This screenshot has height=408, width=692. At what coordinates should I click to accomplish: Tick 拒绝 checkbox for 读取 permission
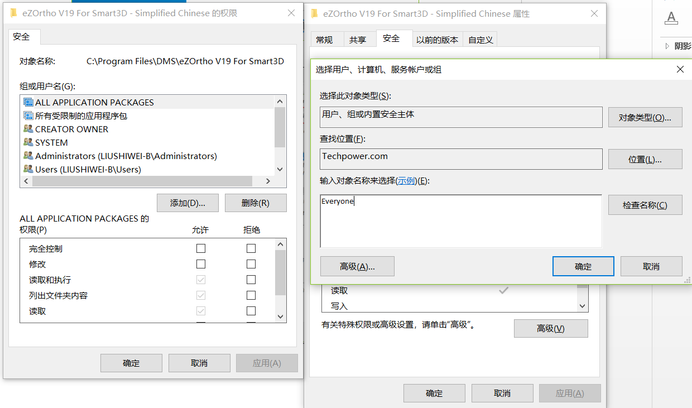click(x=251, y=311)
